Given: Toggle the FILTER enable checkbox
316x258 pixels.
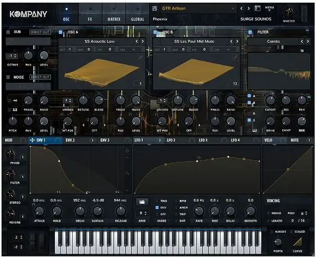Looking at the screenshot, I should (x=251, y=32).
